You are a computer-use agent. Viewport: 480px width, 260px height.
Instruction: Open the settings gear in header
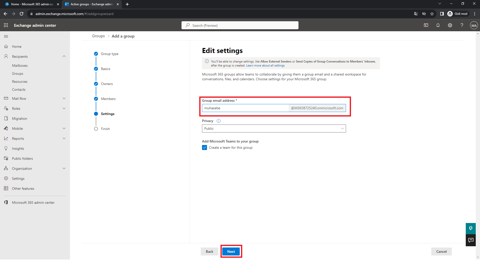(450, 25)
